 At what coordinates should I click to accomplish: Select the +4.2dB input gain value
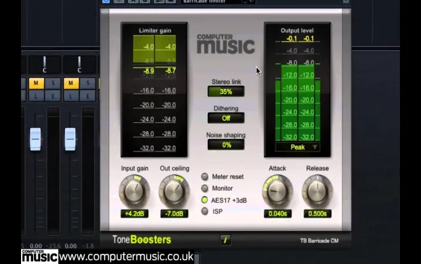(x=134, y=214)
